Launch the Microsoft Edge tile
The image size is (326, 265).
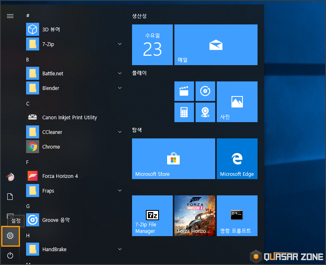(x=237, y=159)
